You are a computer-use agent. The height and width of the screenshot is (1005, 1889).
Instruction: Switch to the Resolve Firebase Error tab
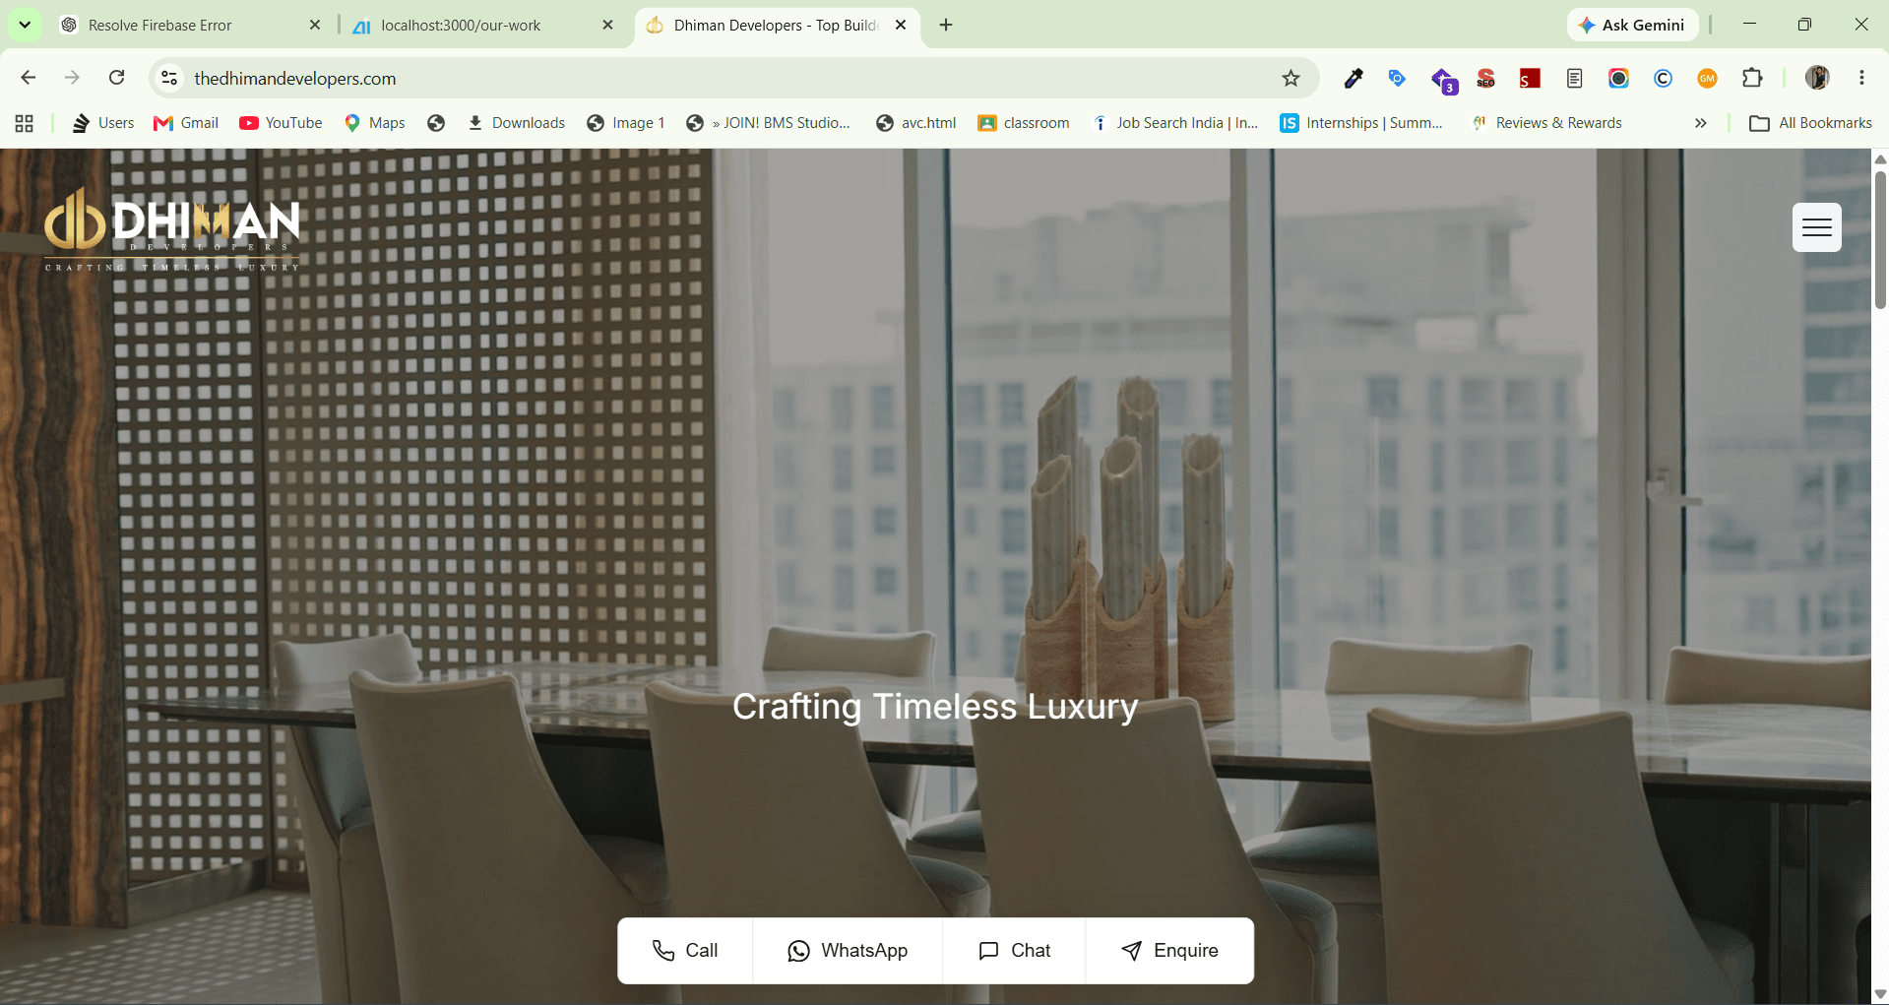tap(189, 26)
